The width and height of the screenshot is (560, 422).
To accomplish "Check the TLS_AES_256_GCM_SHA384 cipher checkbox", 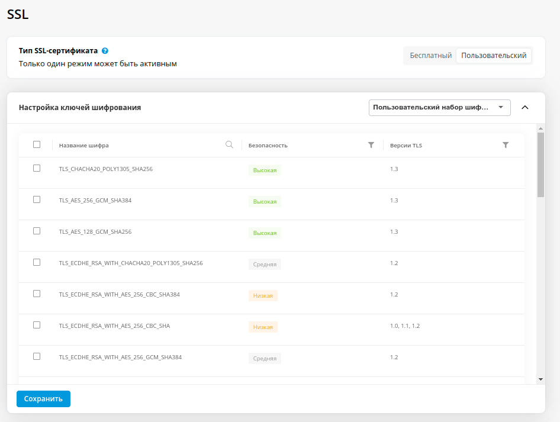I will [37, 199].
